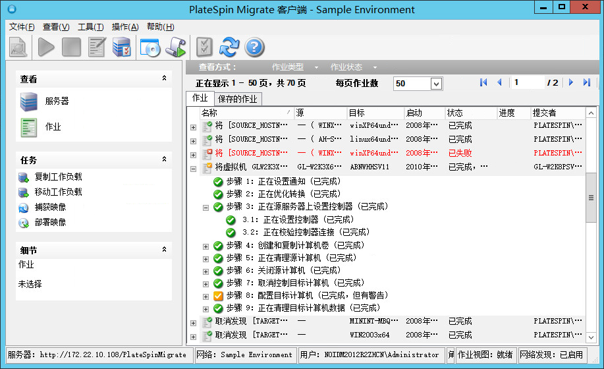Image resolution: width=604 pixels, height=369 pixels.
Task: Switch to 保存的作业 tab
Action: pos(237,99)
